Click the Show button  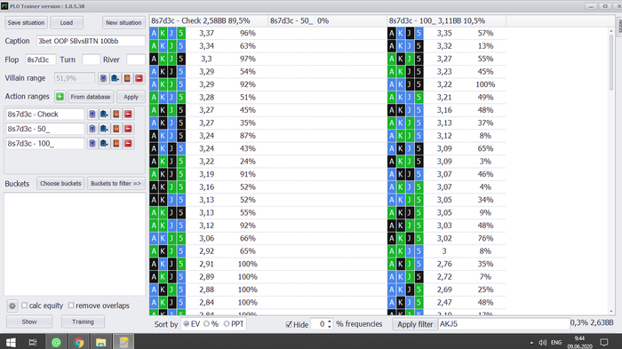point(29,321)
